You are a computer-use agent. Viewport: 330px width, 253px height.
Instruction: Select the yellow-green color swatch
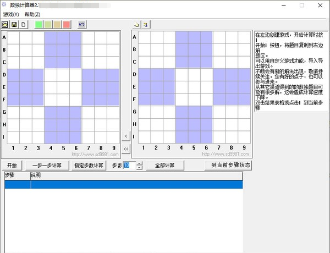click(x=48, y=25)
